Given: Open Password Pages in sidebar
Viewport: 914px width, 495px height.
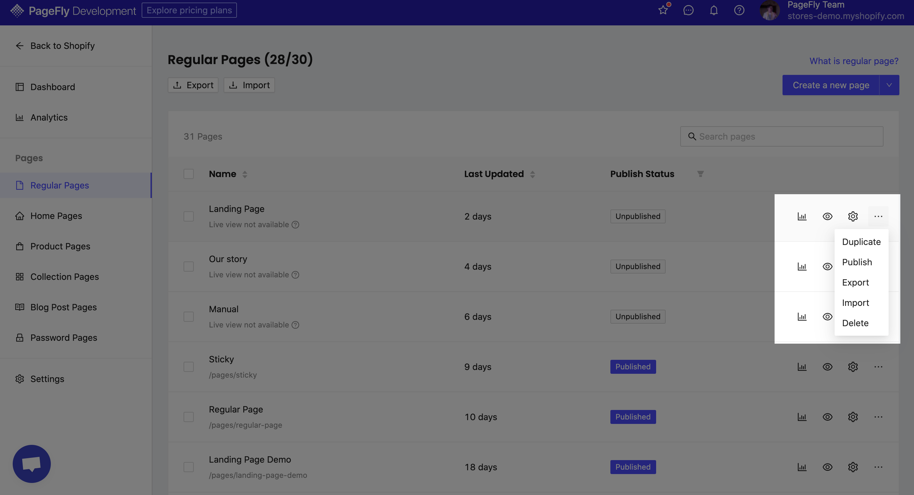Looking at the screenshot, I should pos(76,338).
